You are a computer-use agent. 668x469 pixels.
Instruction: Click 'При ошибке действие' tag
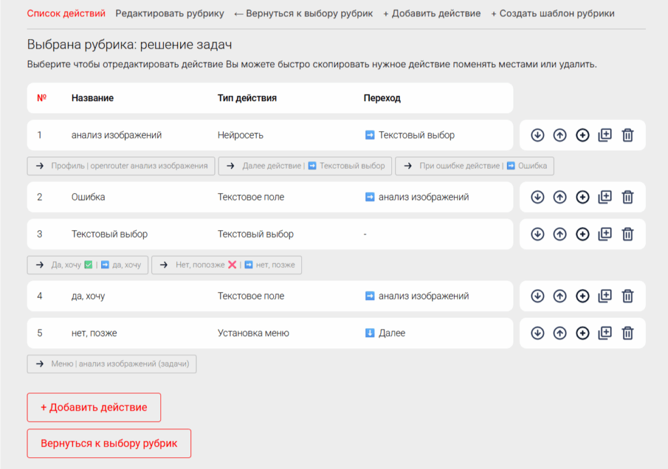[x=475, y=166]
